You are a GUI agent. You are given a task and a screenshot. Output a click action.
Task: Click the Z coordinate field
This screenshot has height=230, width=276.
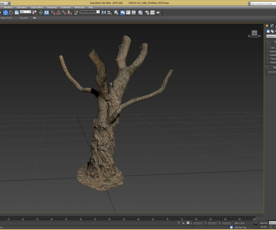tap(226, 223)
